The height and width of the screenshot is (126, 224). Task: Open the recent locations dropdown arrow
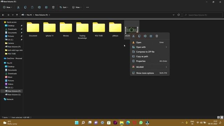(x=13, y=15)
